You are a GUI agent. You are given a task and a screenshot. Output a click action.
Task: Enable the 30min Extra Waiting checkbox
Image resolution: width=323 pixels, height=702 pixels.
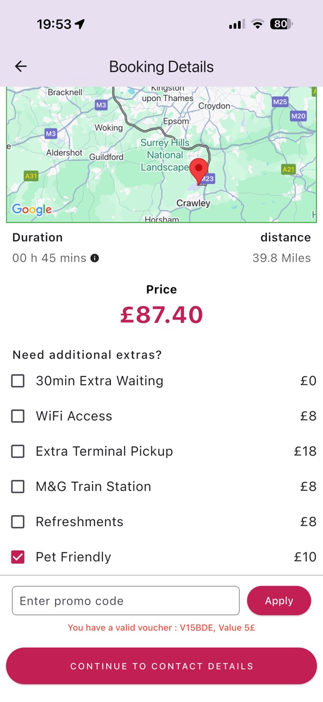pos(18,381)
